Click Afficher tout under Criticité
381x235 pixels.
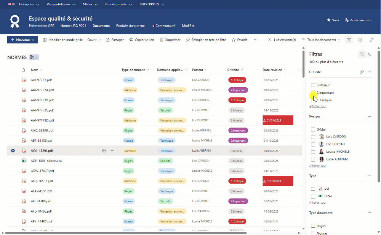coord(318,106)
